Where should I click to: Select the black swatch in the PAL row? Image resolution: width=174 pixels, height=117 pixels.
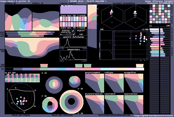coord(9,69)
